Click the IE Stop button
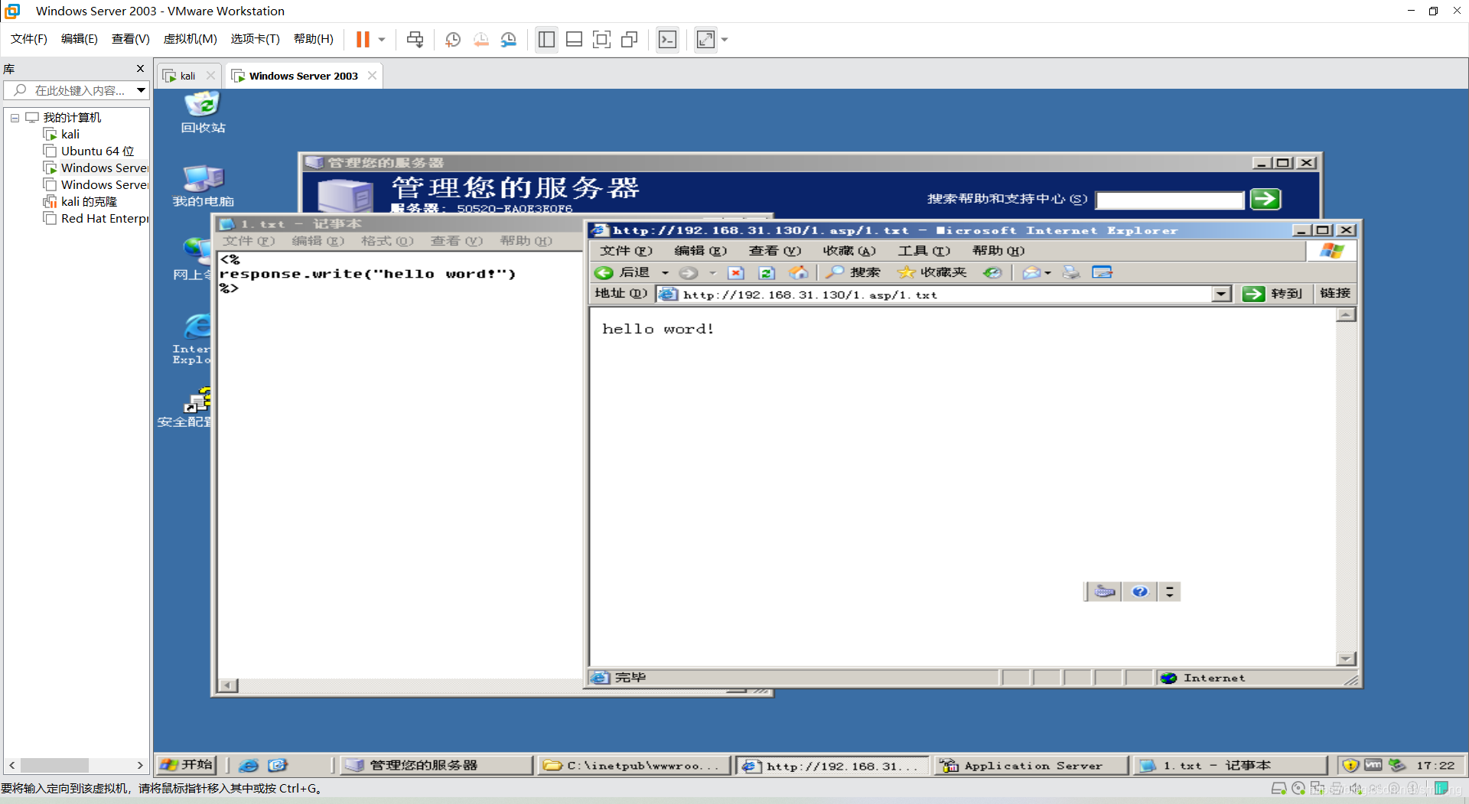 click(x=736, y=272)
